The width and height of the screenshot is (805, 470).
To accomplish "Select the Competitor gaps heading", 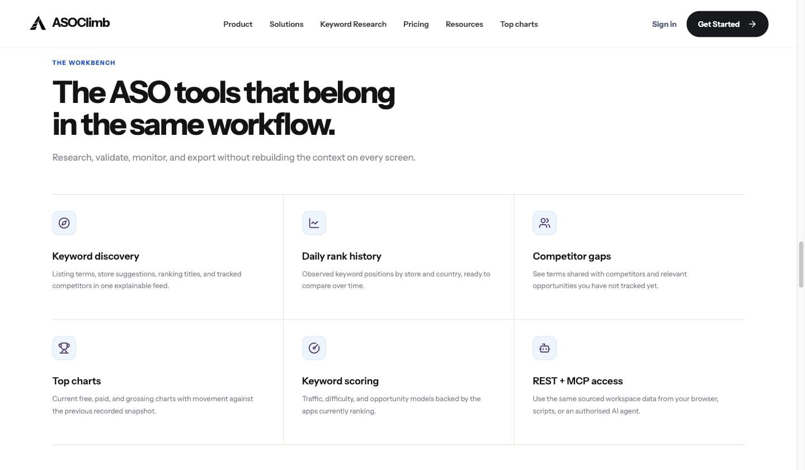I will 572,256.
